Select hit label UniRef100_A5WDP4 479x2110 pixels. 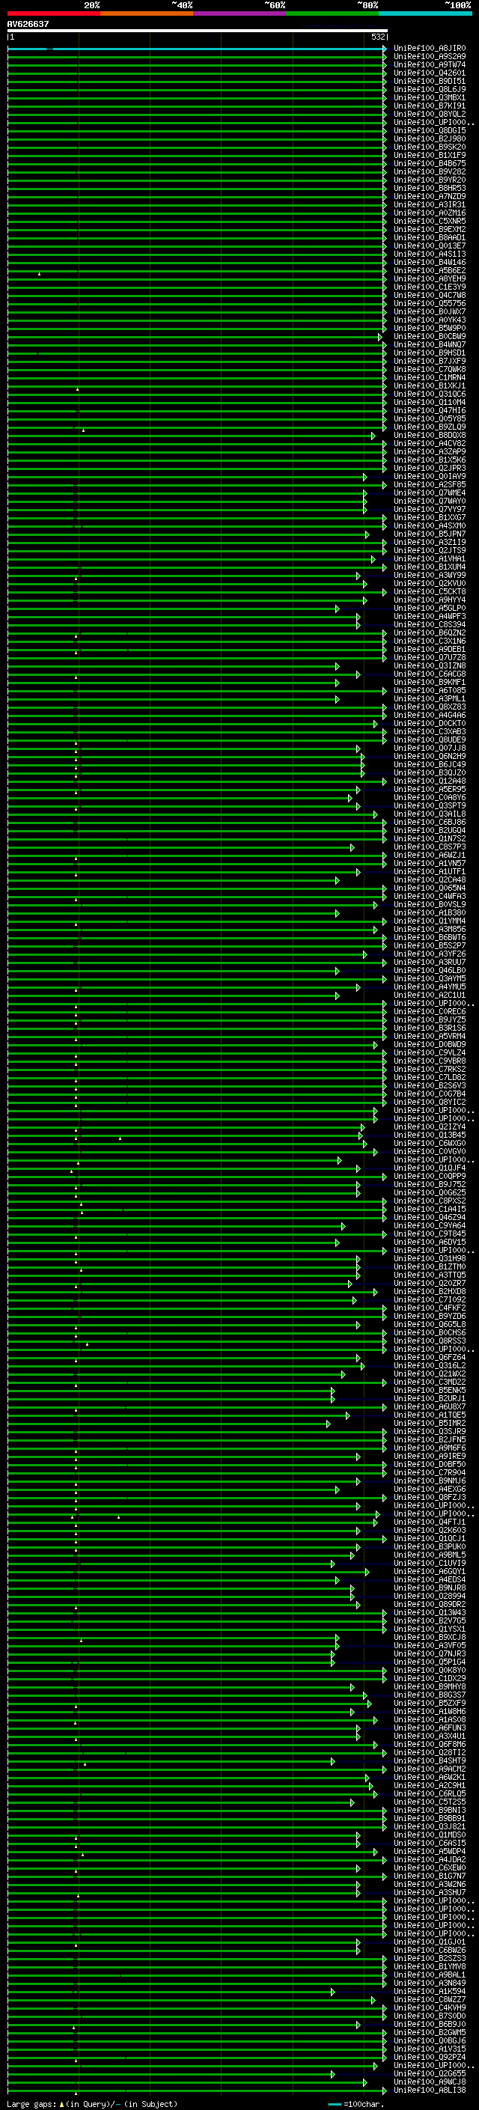(x=430, y=1851)
